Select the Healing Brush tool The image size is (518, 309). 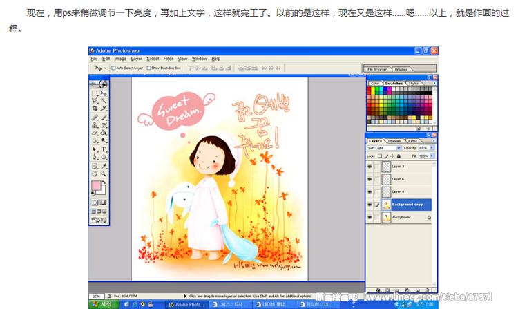95,118
